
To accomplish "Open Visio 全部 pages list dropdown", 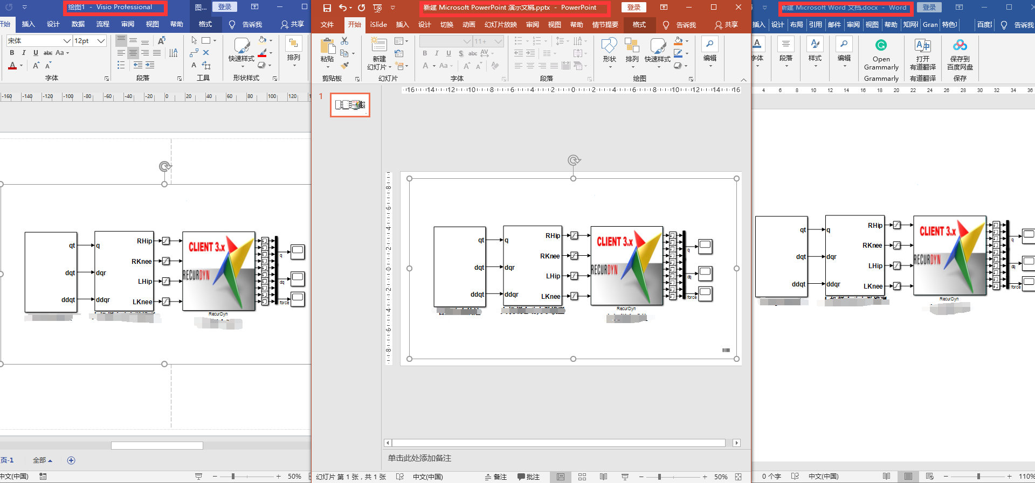I will [43, 460].
